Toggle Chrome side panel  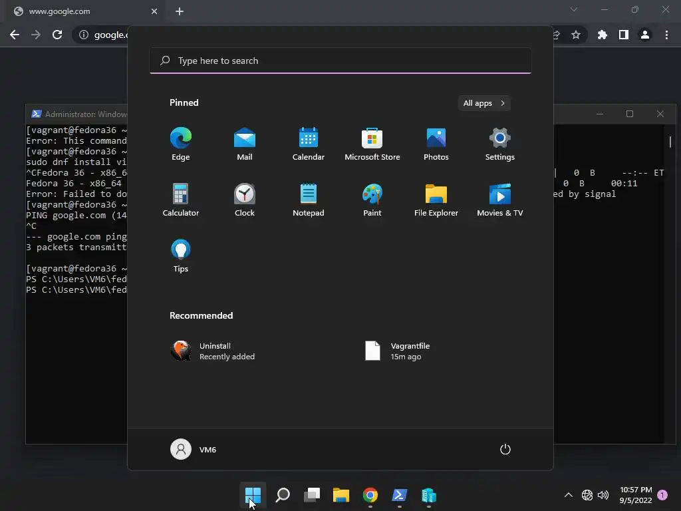[624, 35]
